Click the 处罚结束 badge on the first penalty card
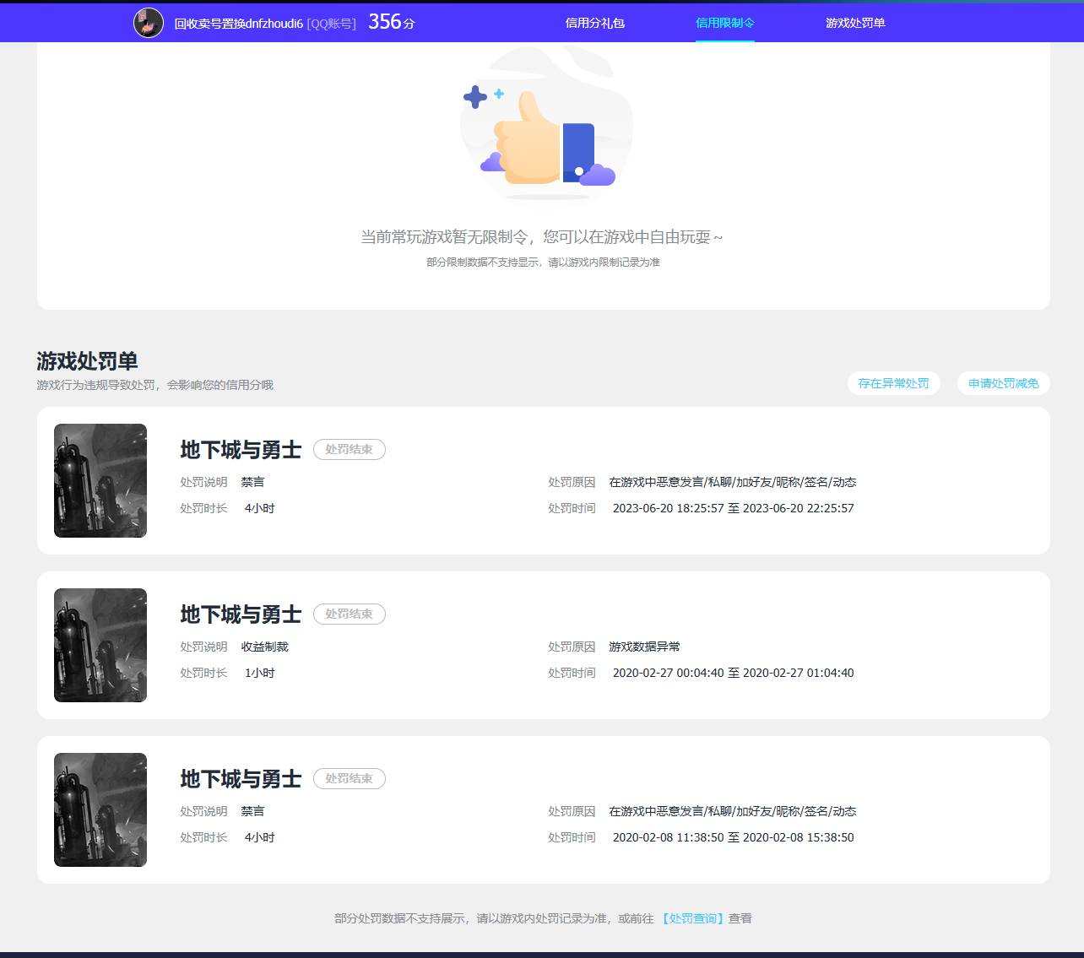This screenshot has width=1084, height=958. pyautogui.click(x=350, y=450)
